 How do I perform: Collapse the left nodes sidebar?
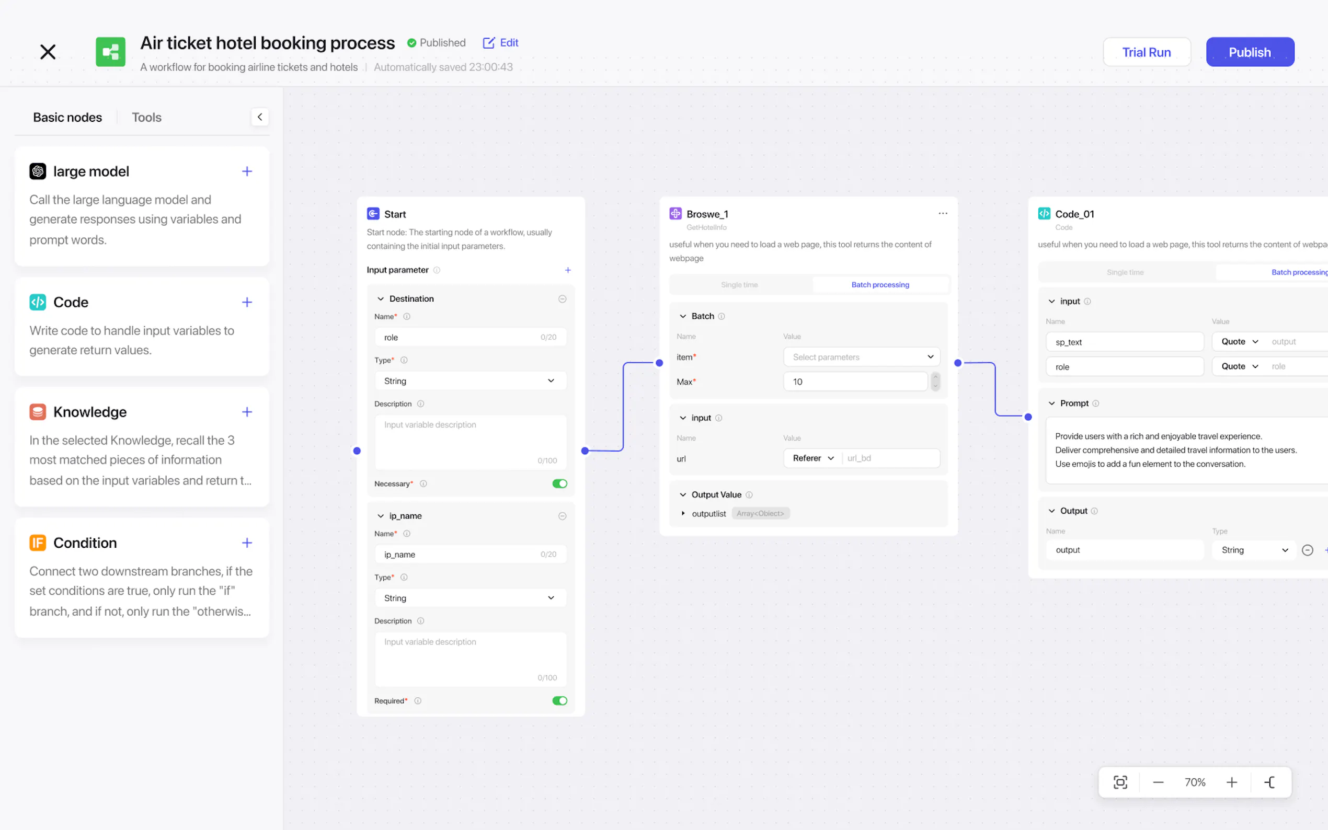click(x=260, y=117)
